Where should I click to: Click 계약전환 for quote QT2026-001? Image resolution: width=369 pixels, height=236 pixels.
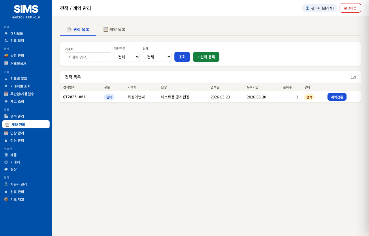tap(337, 97)
